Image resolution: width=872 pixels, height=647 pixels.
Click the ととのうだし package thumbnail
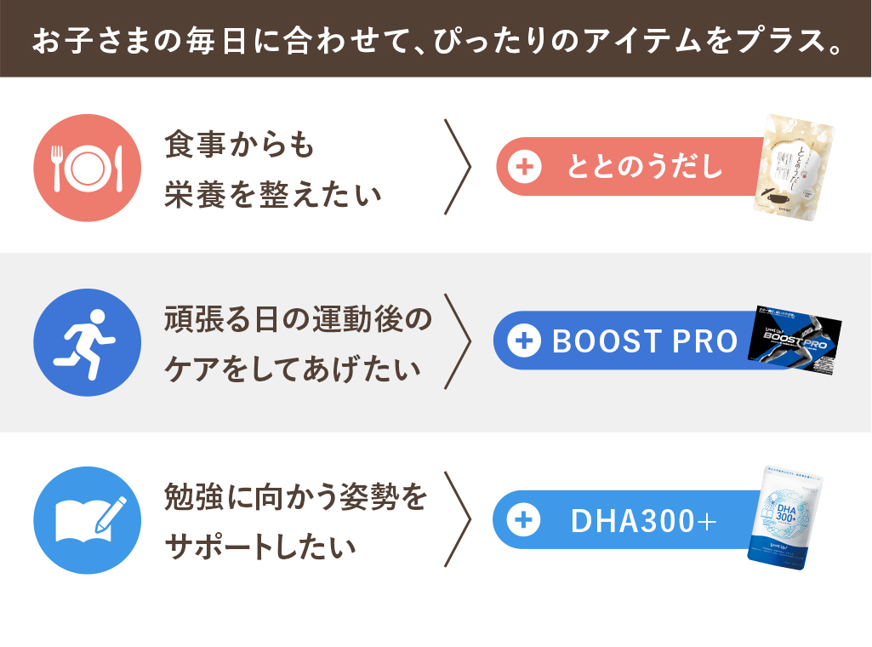(x=795, y=168)
